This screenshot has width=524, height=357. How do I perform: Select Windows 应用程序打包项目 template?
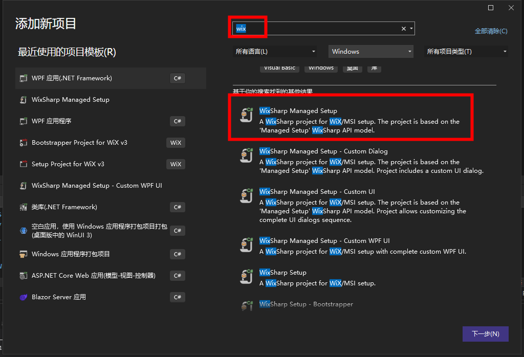coord(111,254)
